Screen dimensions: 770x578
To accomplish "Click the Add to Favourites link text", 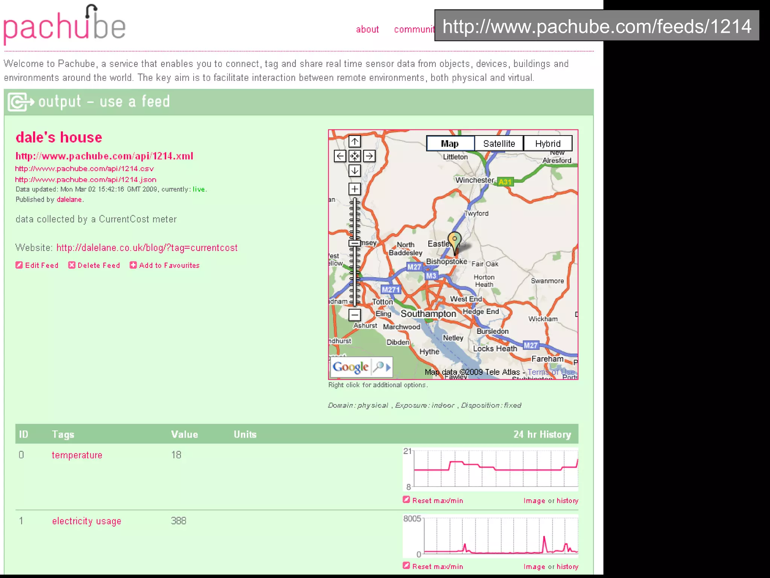I will tap(169, 265).
